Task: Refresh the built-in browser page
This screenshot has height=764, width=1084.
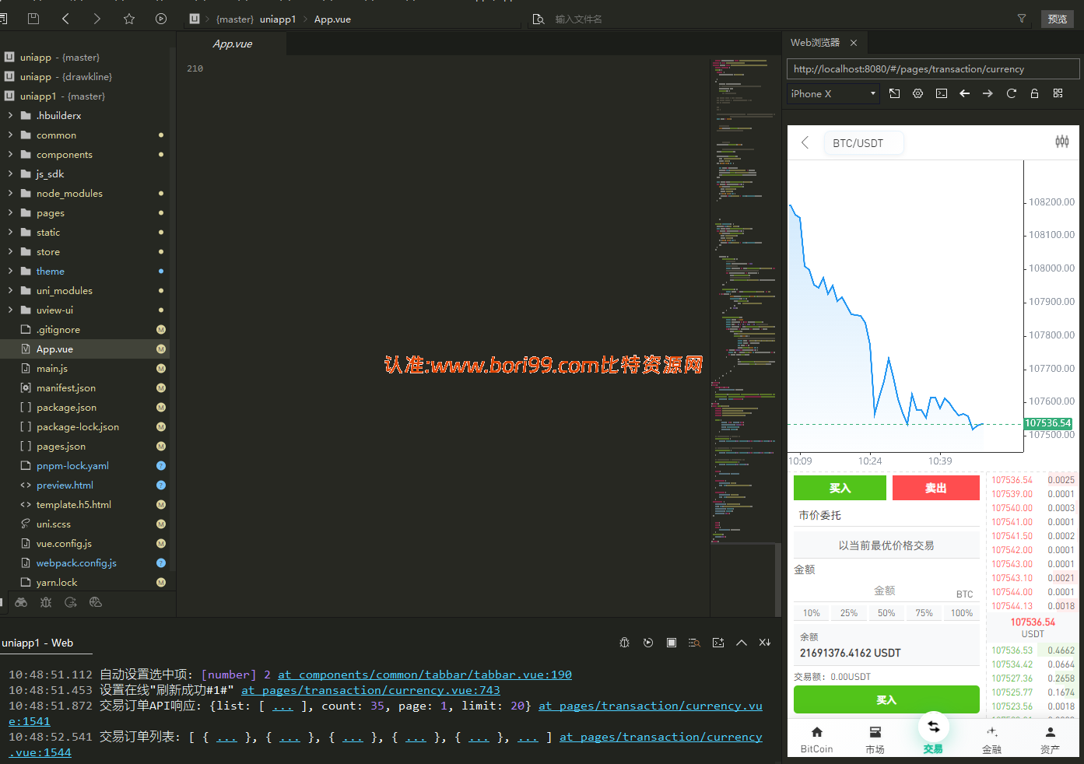Action: coord(1012,93)
